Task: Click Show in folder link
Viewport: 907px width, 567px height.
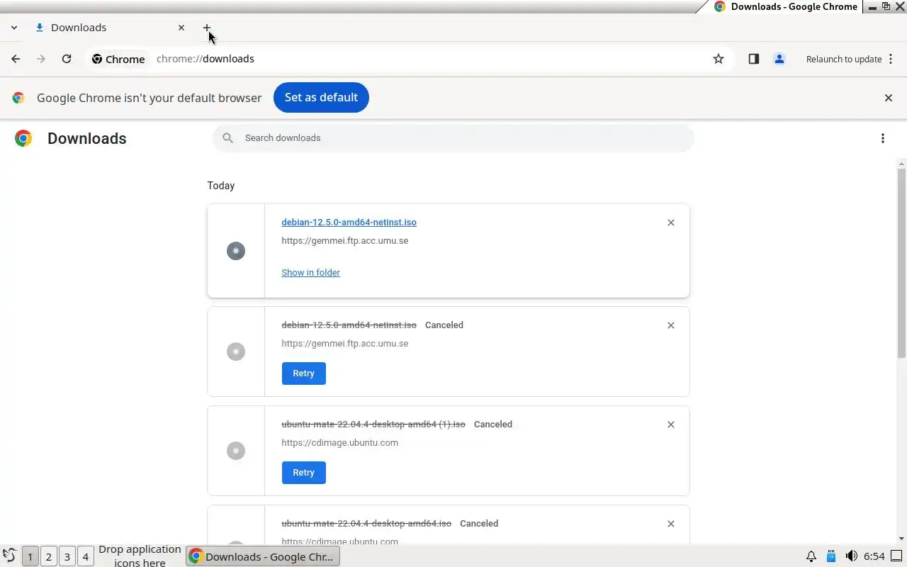Action: [x=310, y=273]
